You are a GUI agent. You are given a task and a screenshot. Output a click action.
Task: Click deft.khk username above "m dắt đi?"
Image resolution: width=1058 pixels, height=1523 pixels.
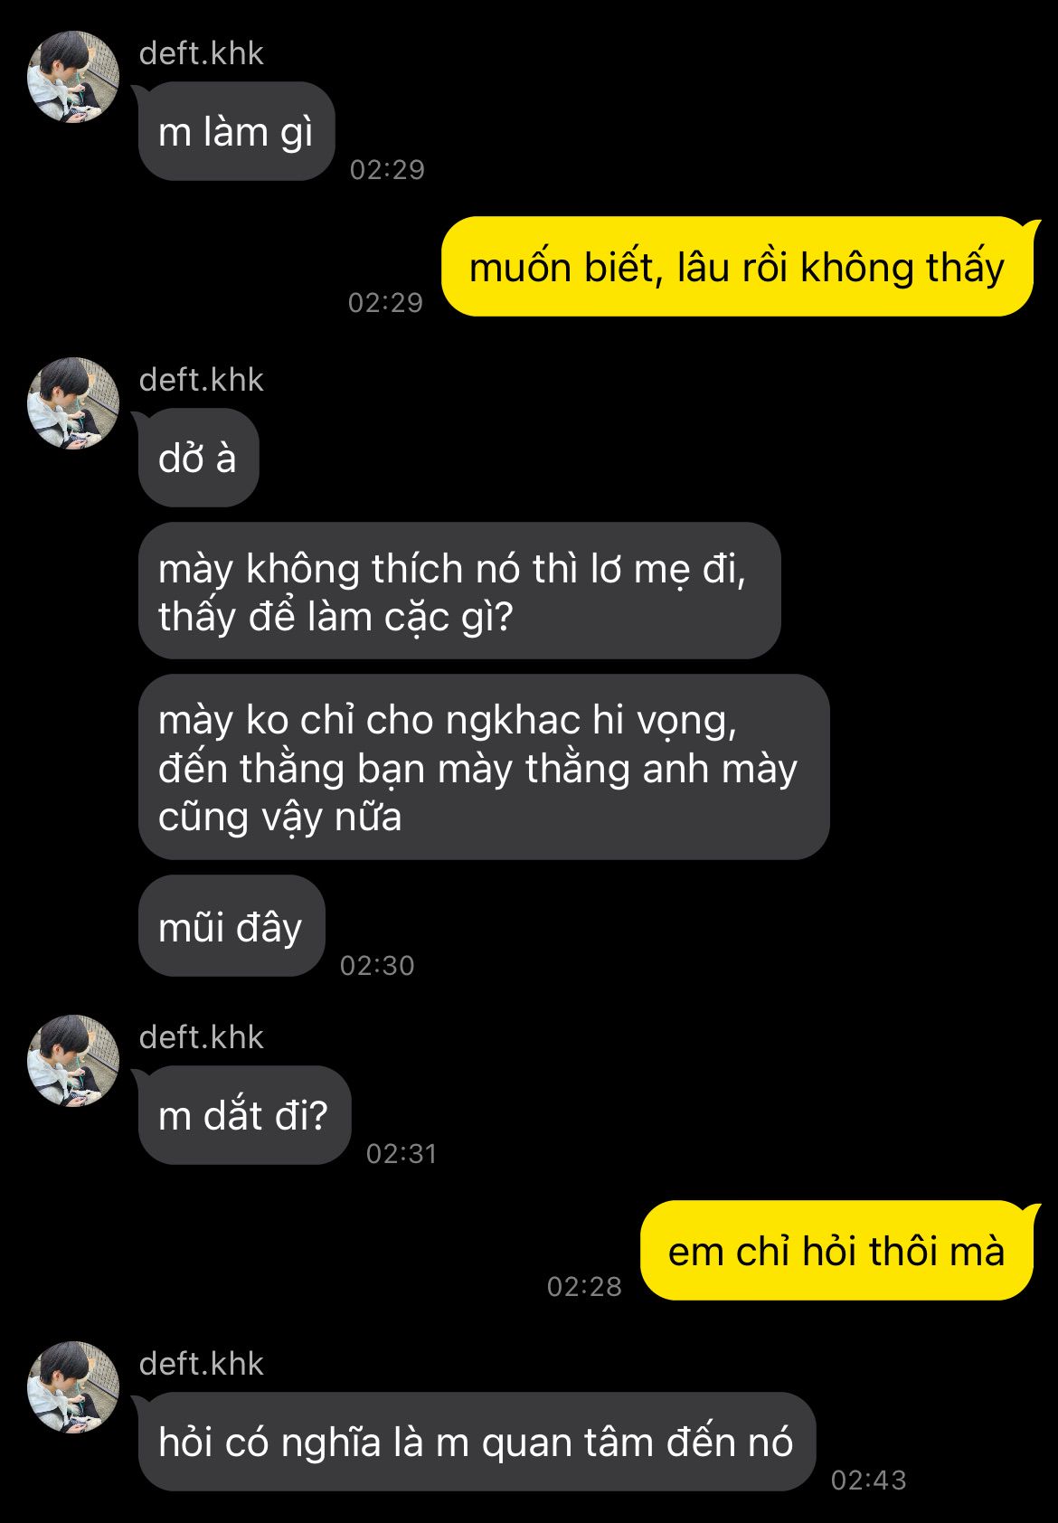coord(201,1037)
